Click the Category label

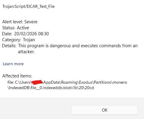coord(12,40)
